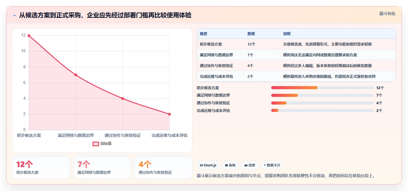
Task: Click the 7个 data card
Action: click(x=102, y=167)
